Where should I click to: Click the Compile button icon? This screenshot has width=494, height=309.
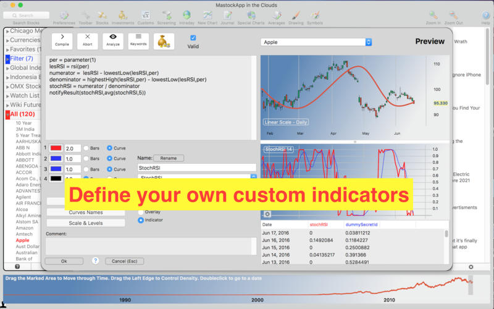[62, 41]
